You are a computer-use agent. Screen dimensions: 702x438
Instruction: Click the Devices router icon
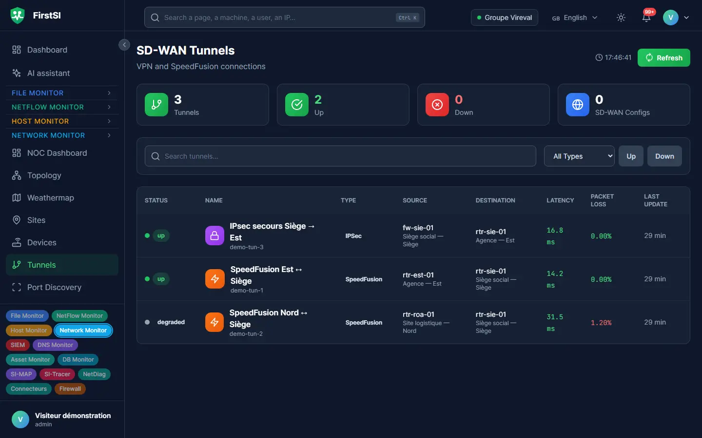pos(17,242)
